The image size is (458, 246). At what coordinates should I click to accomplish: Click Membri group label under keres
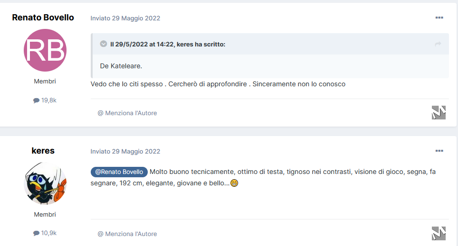pyautogui.click(x=45, y=215)
